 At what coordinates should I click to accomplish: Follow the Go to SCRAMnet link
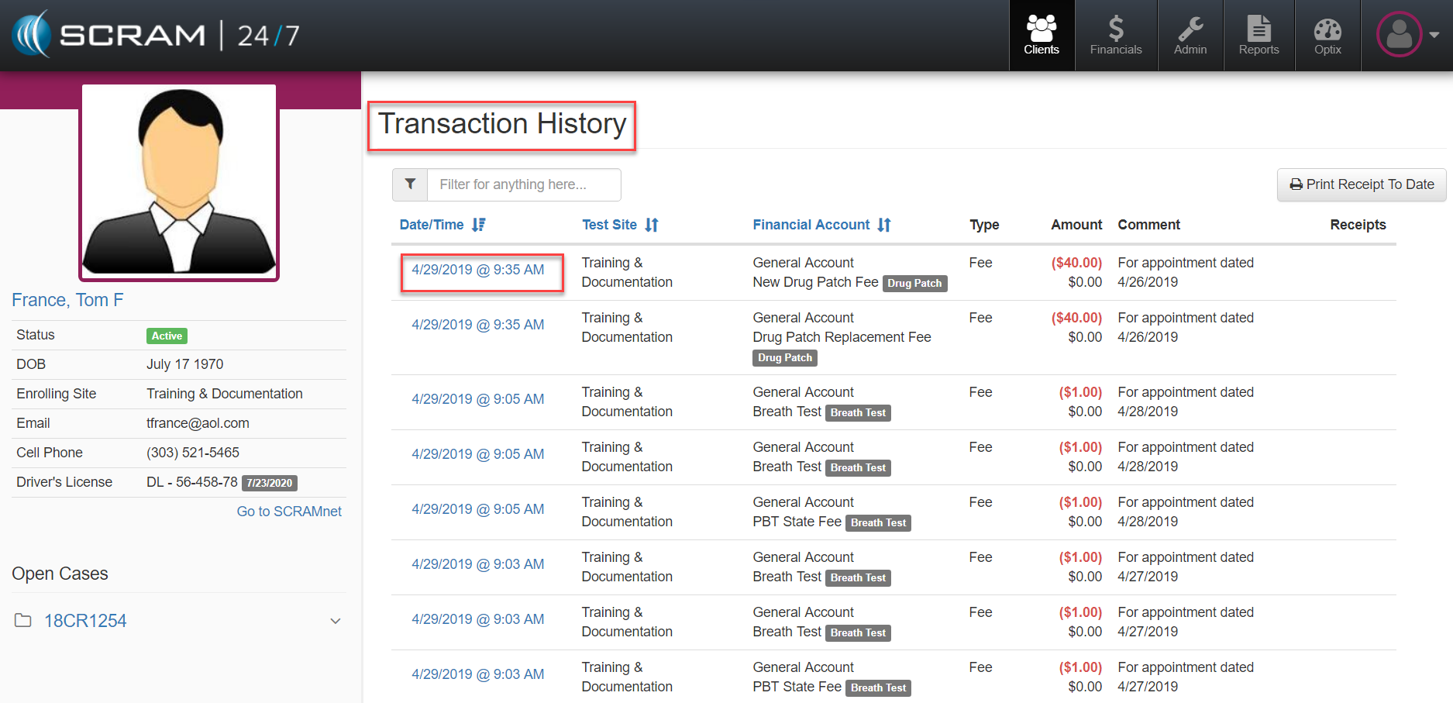click(x=289, y=512)
